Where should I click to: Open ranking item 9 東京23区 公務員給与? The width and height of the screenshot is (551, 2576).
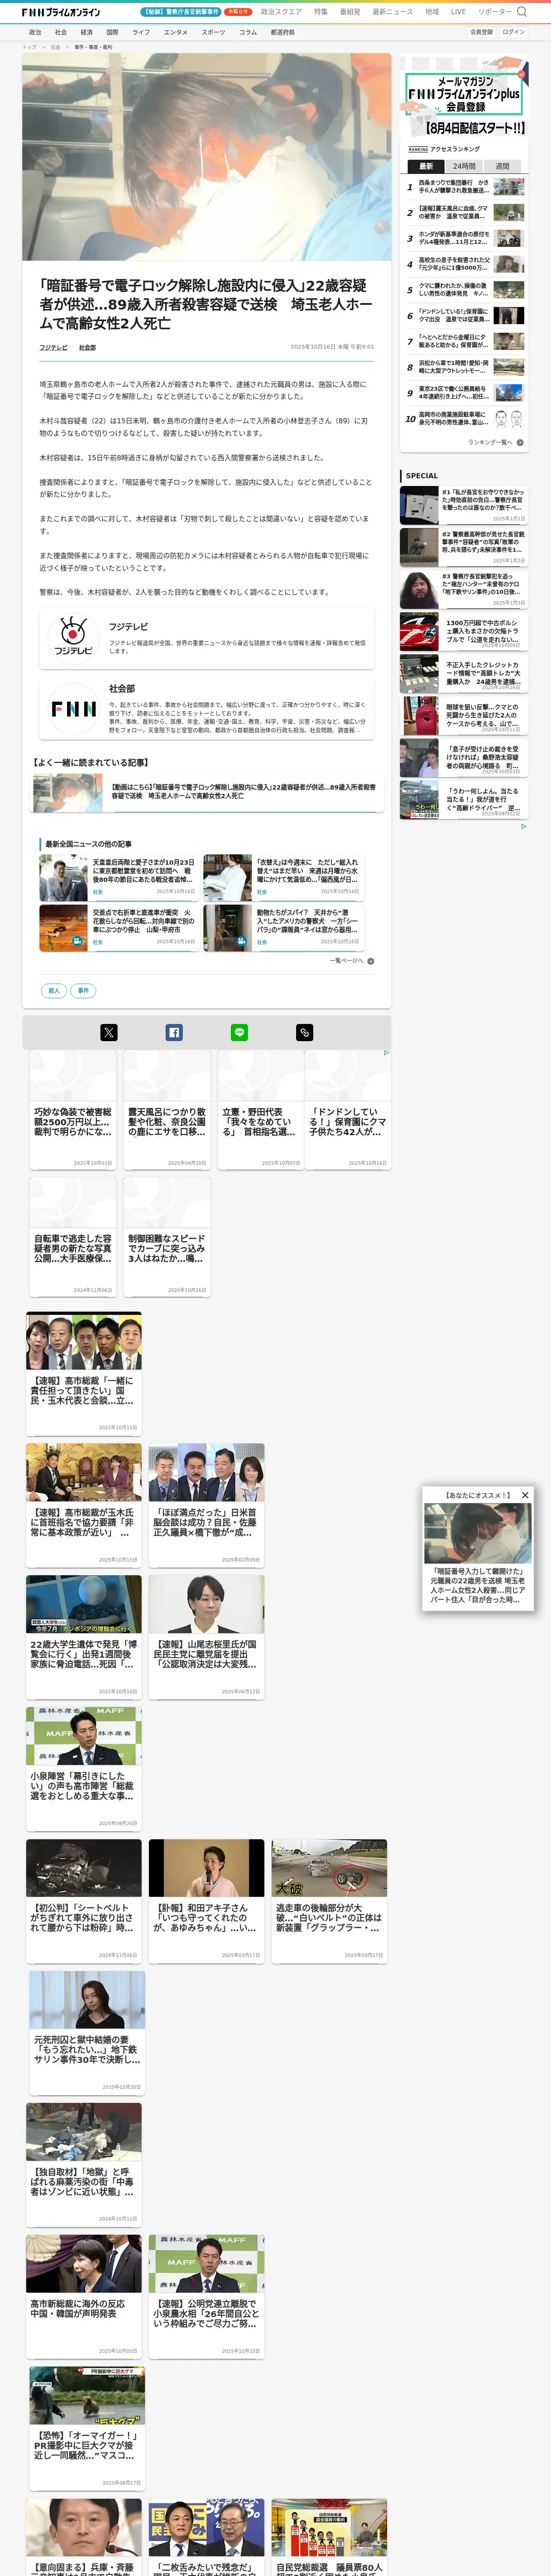[x=464, y=393]
